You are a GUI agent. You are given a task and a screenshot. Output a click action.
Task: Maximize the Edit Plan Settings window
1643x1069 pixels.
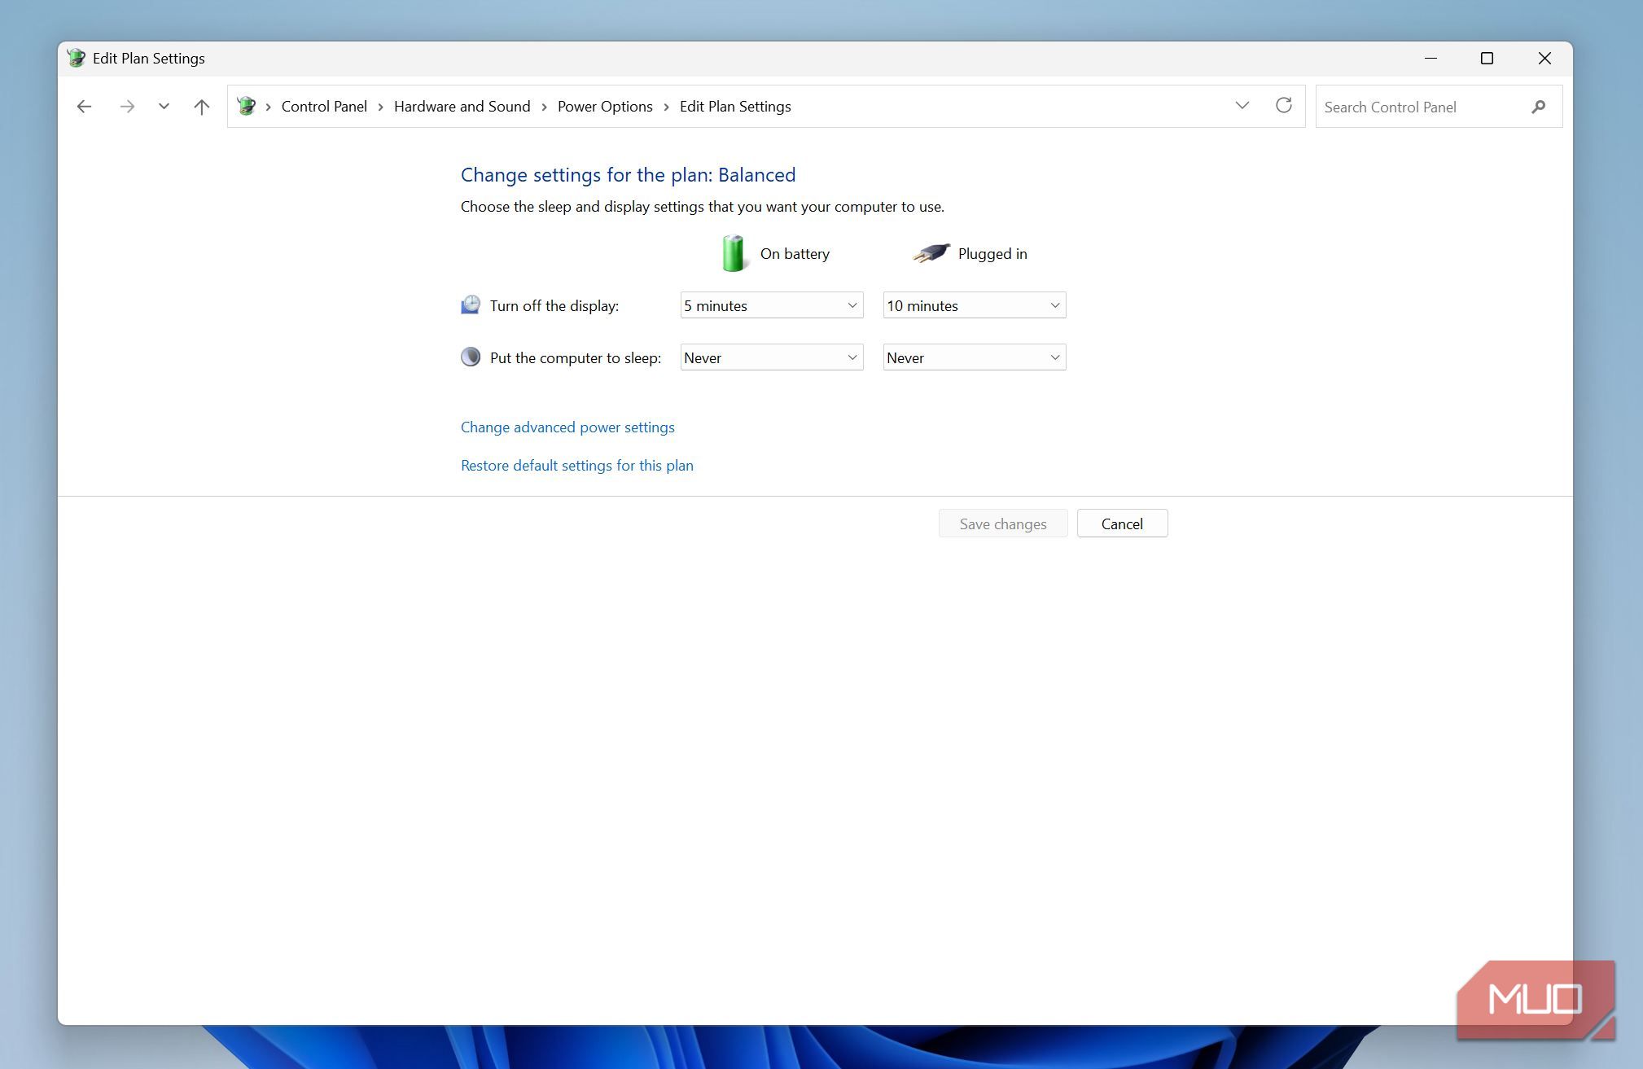1487,59
